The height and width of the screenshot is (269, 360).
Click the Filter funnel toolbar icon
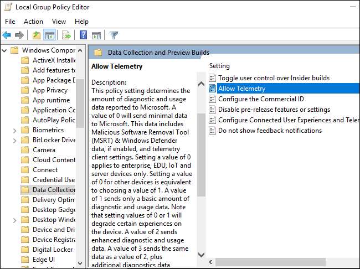114,35
